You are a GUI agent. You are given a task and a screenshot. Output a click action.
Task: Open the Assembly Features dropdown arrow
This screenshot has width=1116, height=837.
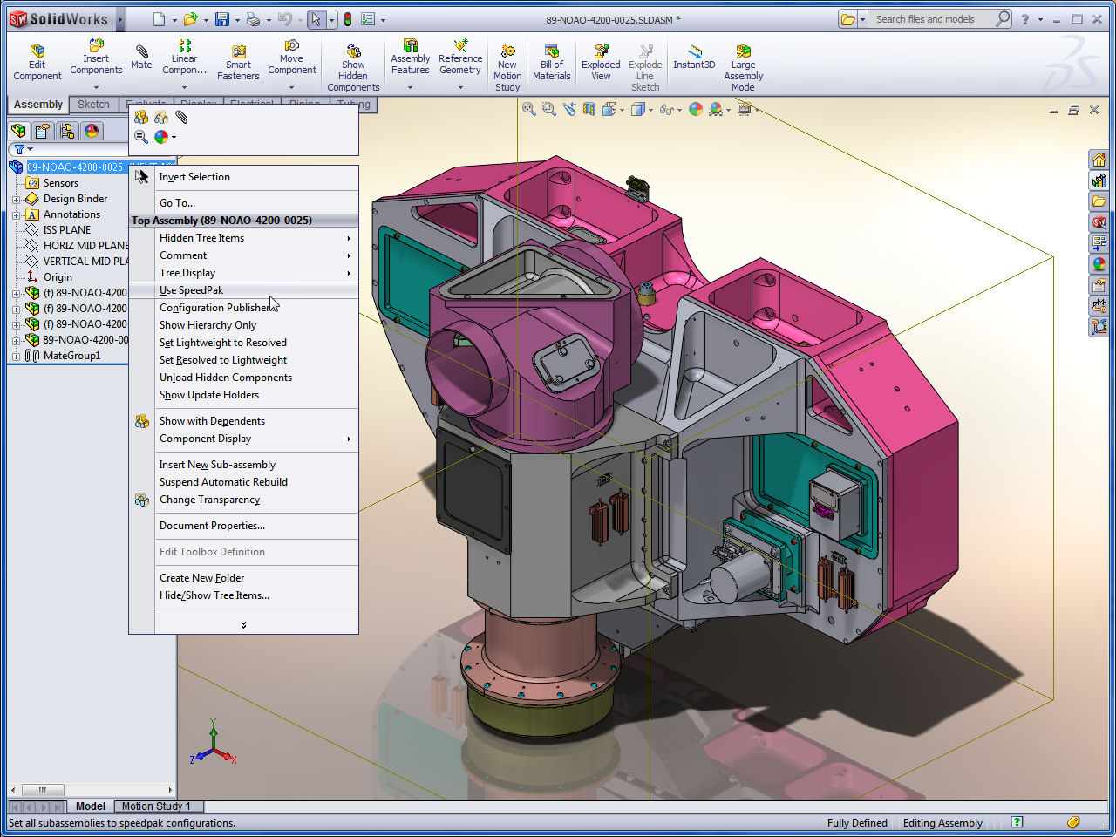(x=410, y=87)
